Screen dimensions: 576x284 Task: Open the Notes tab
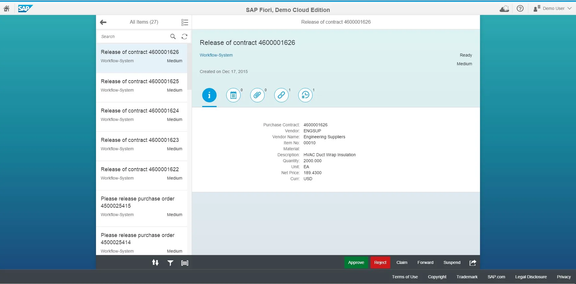tap(233, 95)
